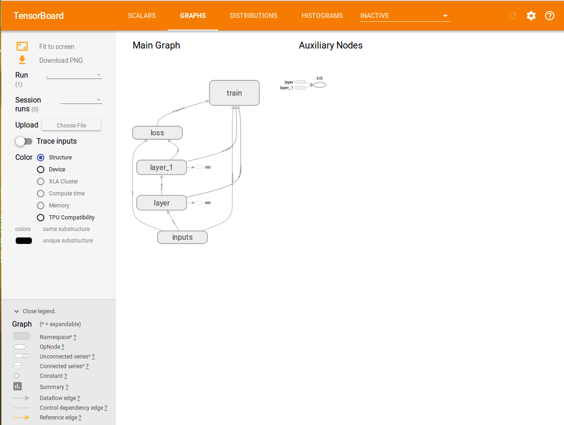This screenshot has width=564, height=425.
Task: Click the Choose File upload button
Action: [x=72, y=125]
